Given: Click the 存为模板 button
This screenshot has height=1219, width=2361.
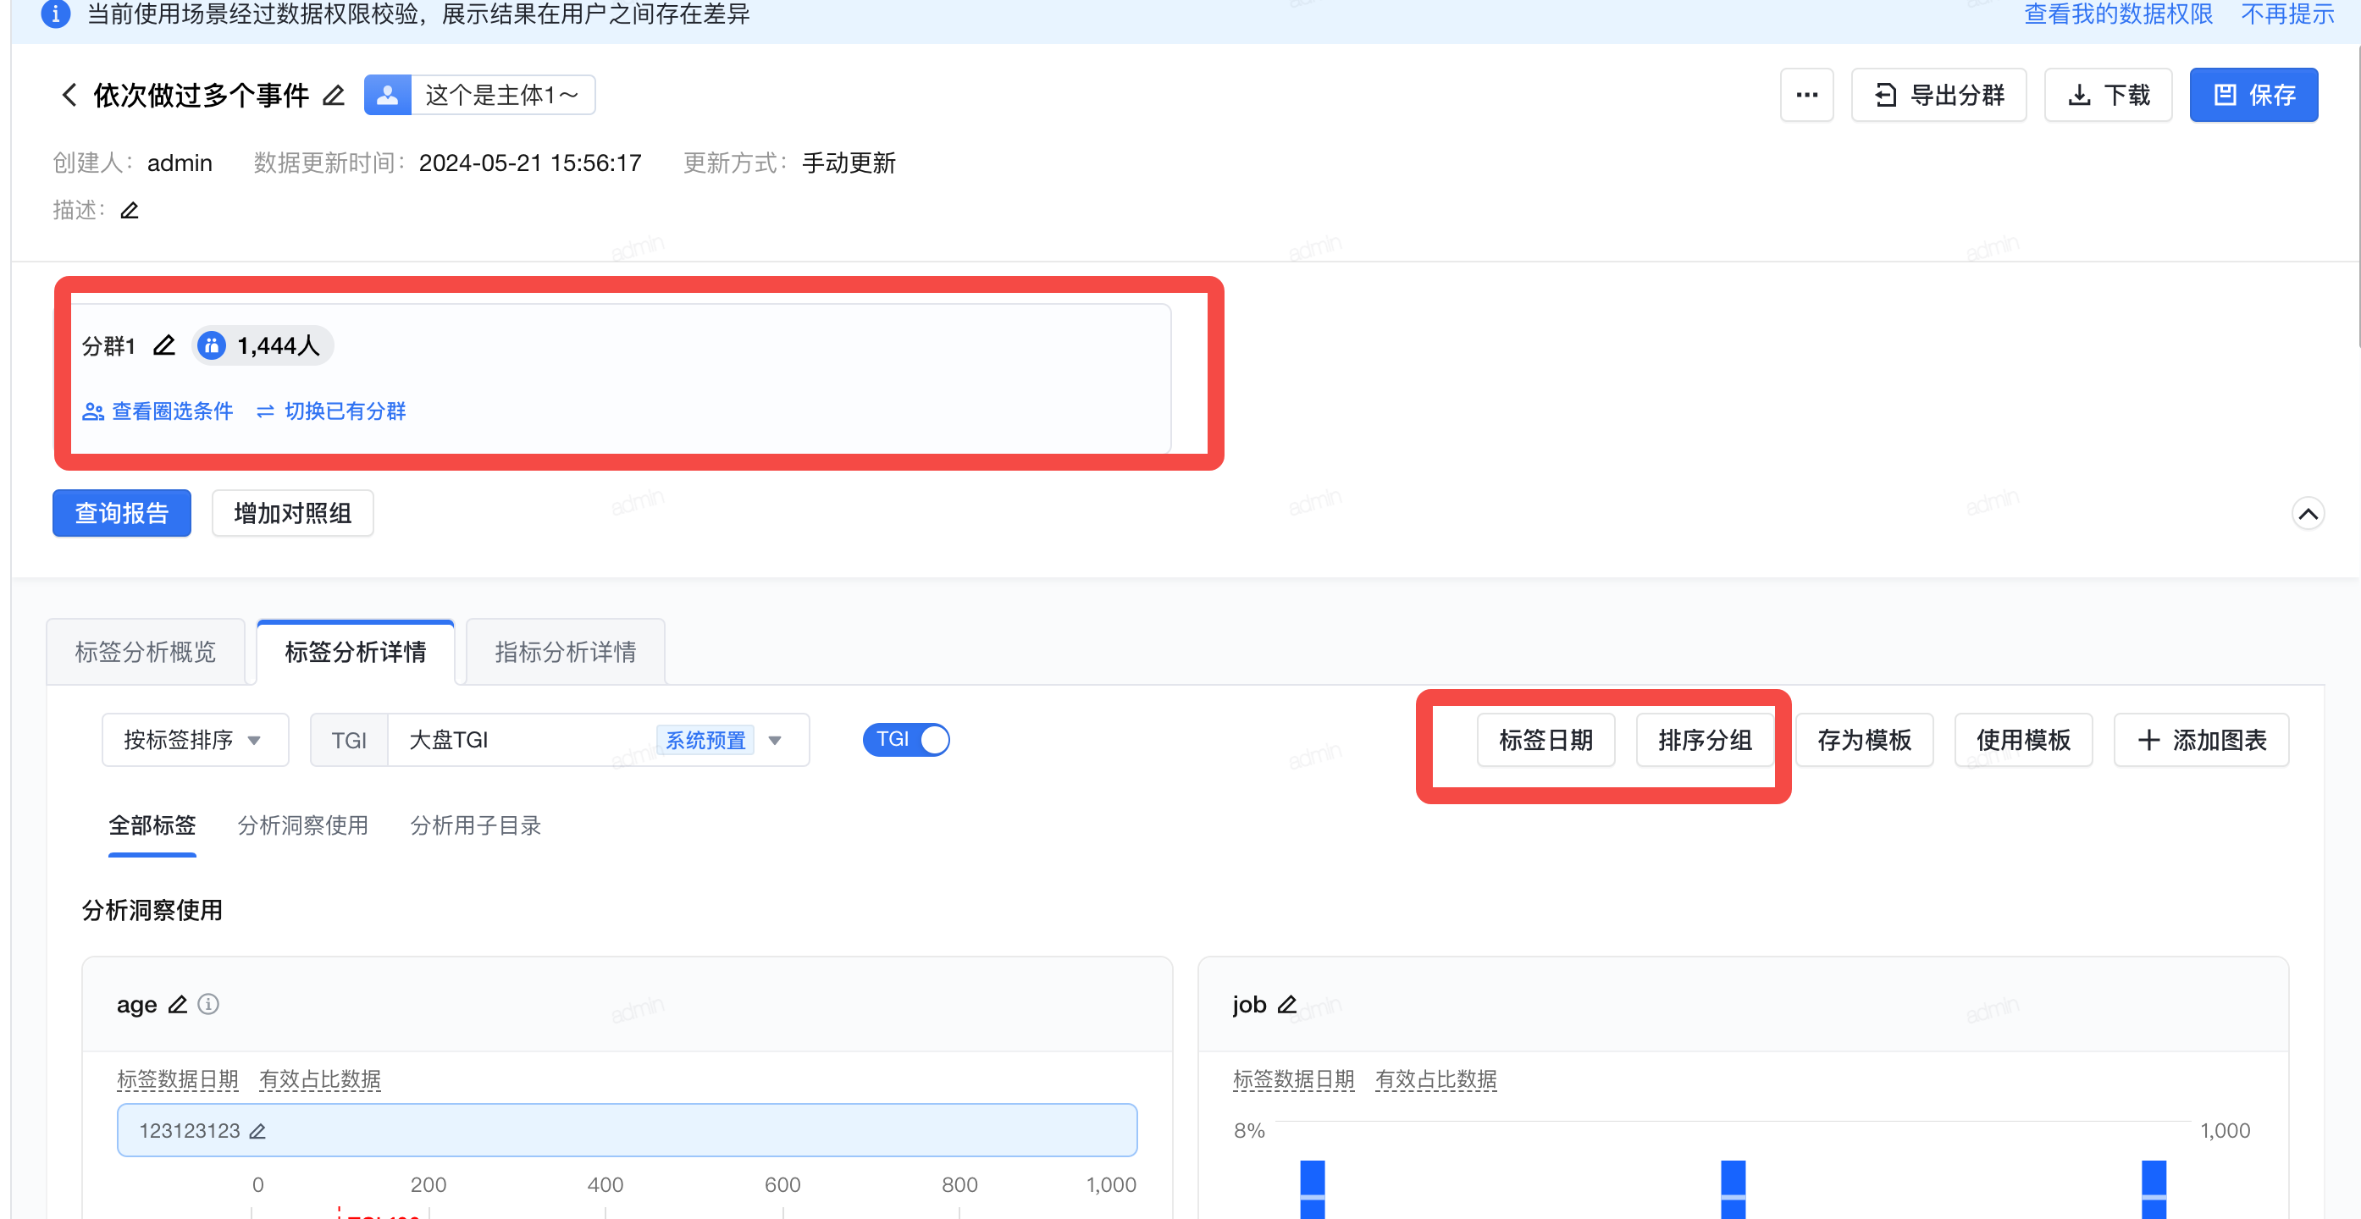Looking at the screenshot, I should pos(1864,740).
